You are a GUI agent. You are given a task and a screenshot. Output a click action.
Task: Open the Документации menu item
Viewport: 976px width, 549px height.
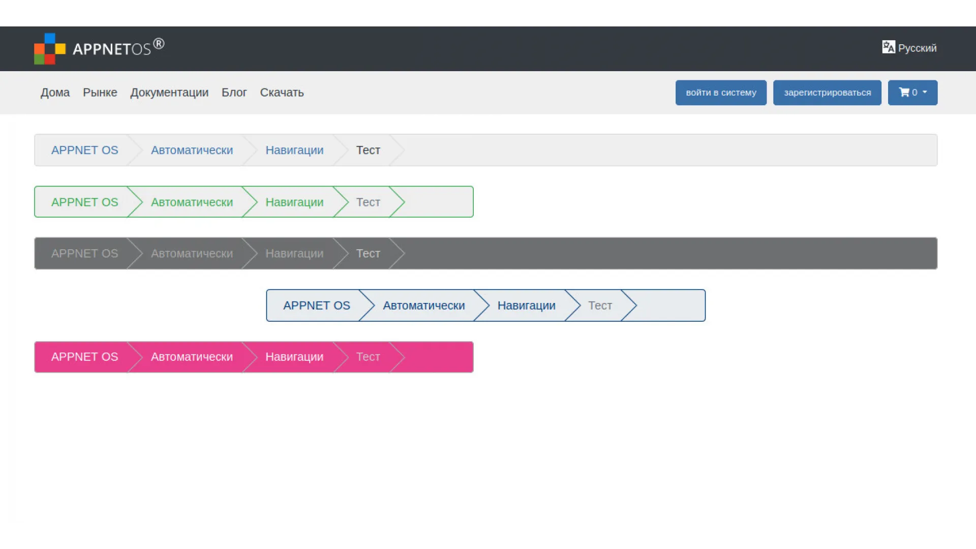pyautogui.click(x=169, y=93)
